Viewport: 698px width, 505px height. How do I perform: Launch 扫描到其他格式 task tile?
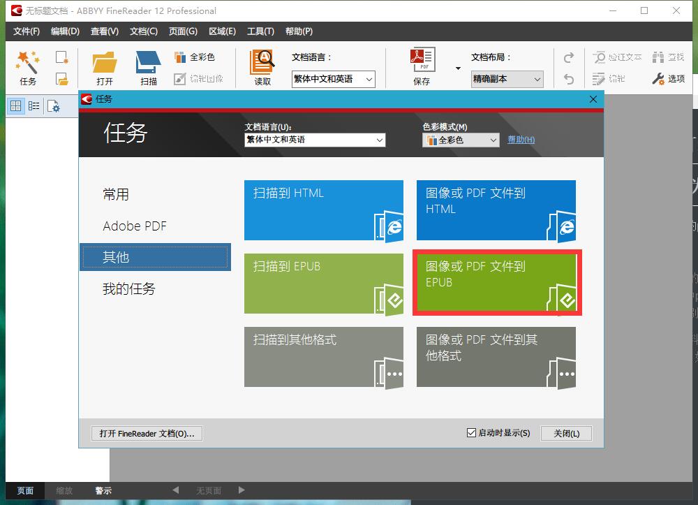pyautogui.click(x=324, y=357)
